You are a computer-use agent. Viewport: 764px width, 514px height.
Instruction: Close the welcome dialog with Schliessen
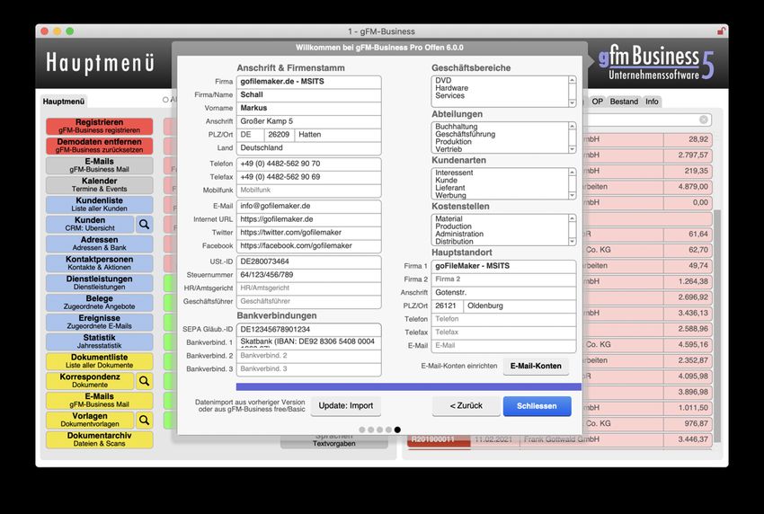(537, 406)
